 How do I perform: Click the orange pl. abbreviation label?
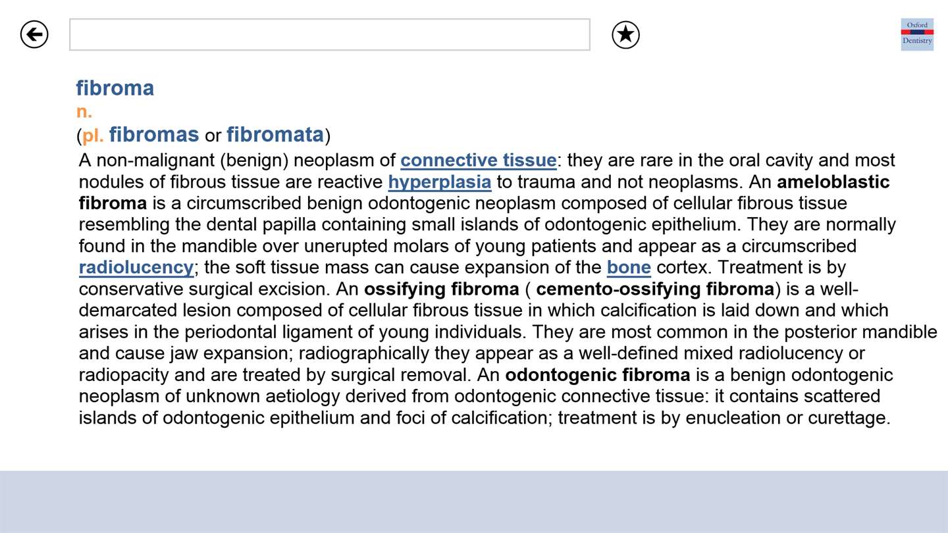pyautogui.click(x=93, y=136)
